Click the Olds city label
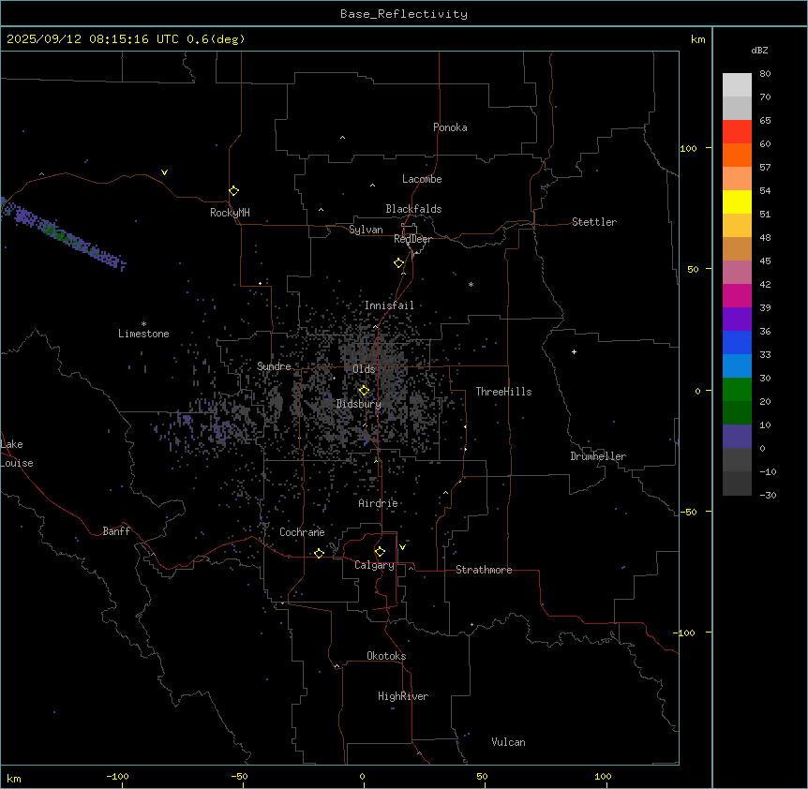 tap(364, 369)
